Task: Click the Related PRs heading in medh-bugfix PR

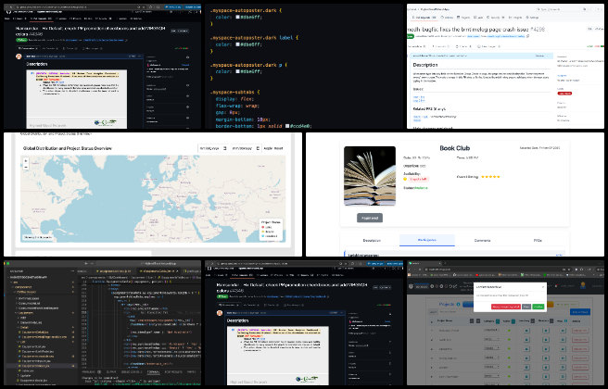Action: (429, 109)
